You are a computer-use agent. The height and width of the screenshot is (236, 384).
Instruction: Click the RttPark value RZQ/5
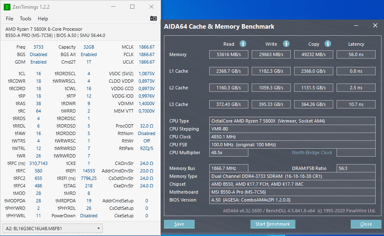coord(147,148)
